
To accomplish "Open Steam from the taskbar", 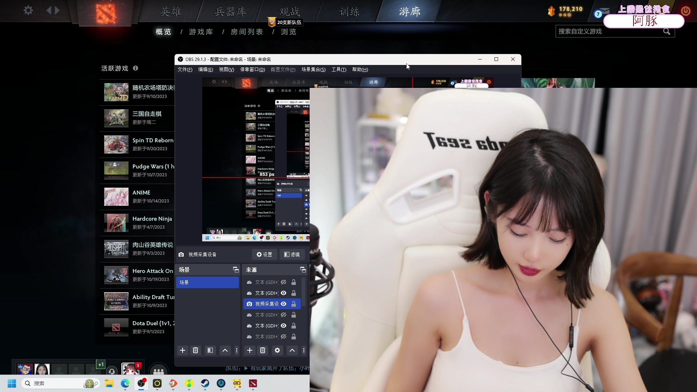I will coord(205,383).
